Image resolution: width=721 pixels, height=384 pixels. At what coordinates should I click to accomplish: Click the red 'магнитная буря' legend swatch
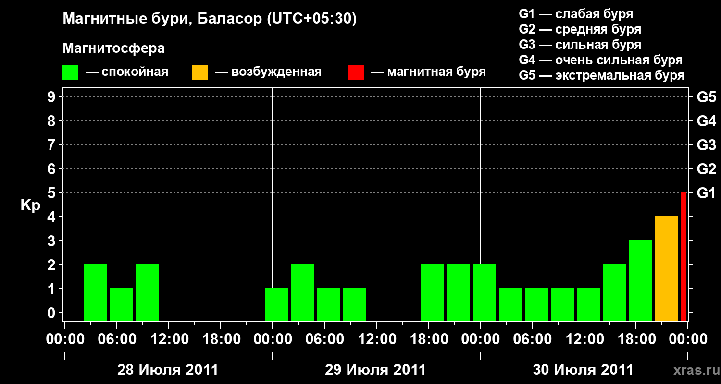(x=356, y=72)
